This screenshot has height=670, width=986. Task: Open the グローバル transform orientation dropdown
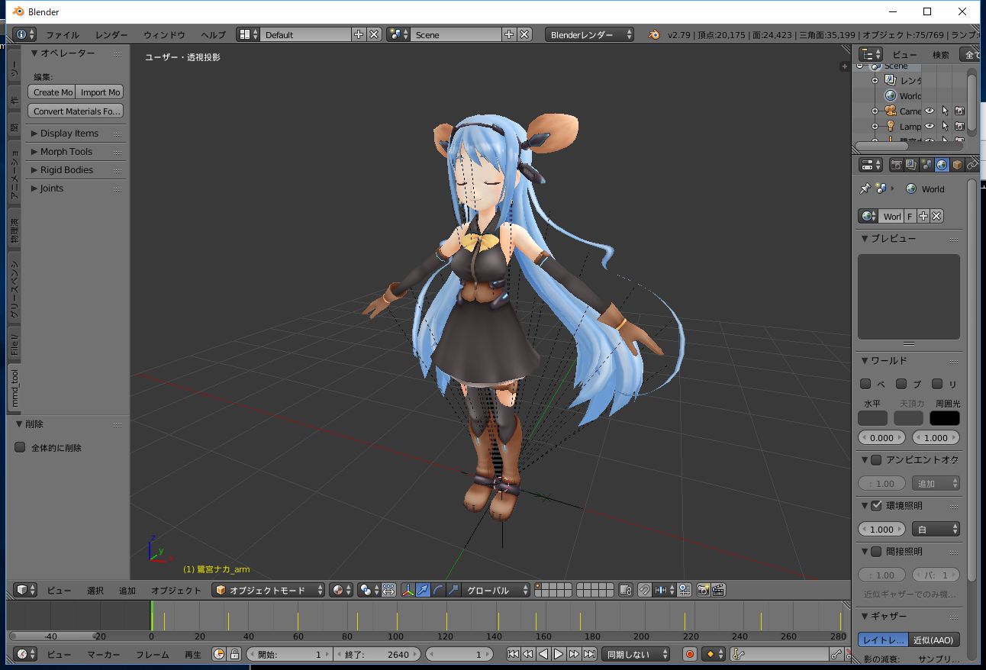point(496,590)
